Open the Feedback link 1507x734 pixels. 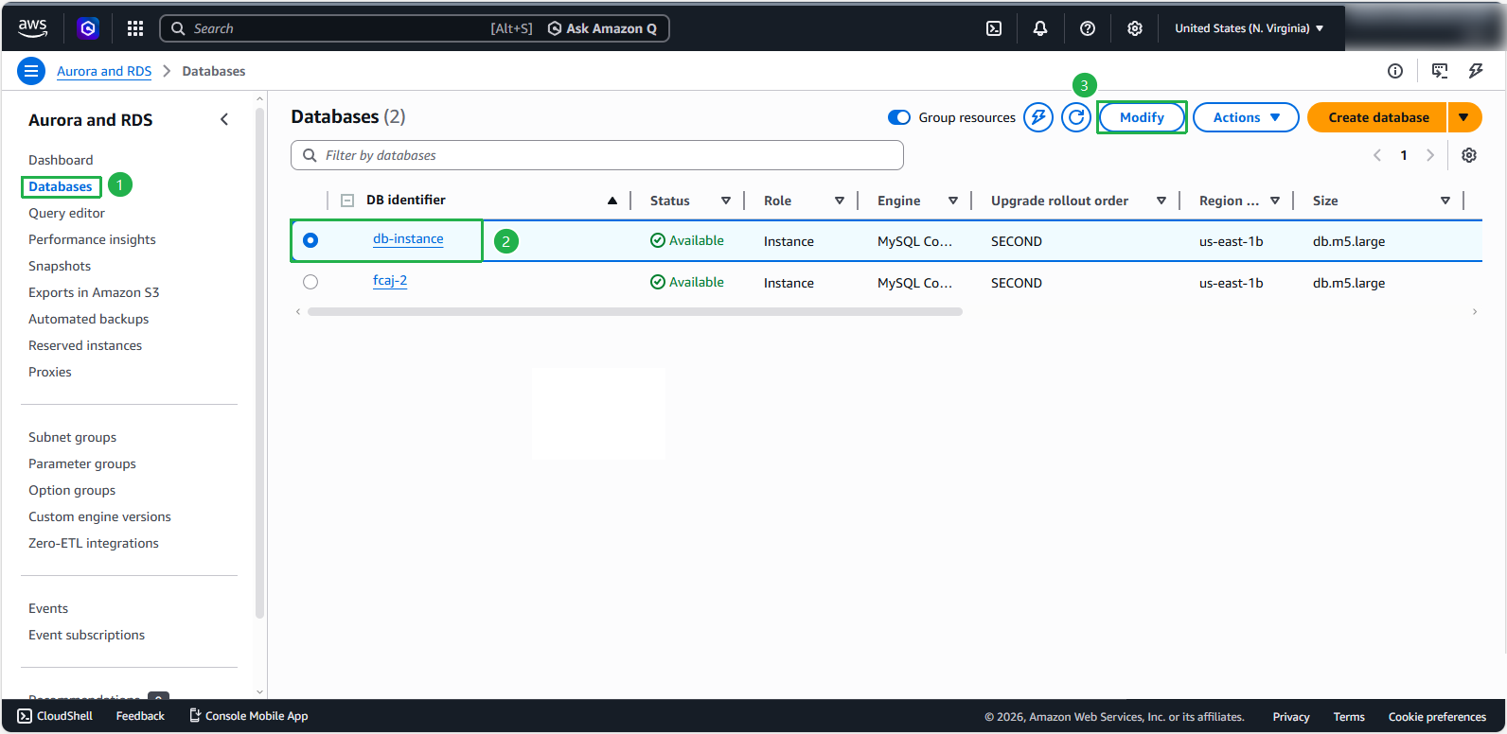[140, 716]
